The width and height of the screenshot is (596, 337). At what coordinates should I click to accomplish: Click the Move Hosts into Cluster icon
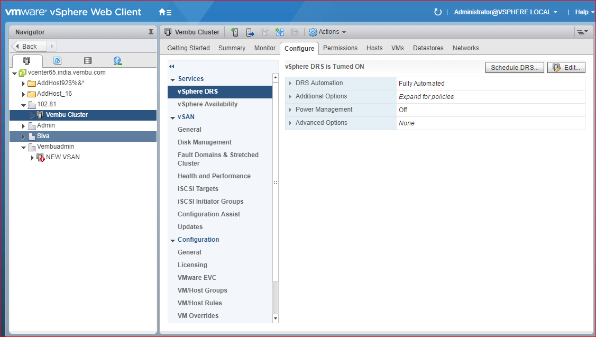[250, 32]
